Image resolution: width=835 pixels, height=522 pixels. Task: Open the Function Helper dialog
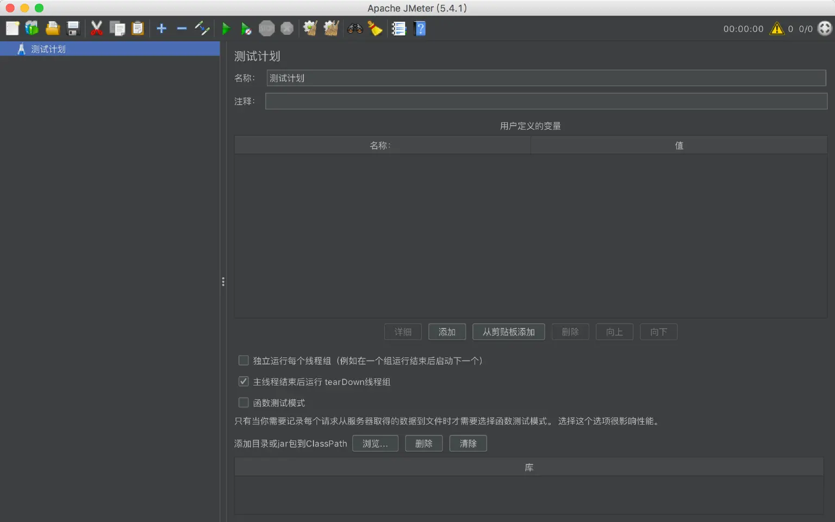pos(399,28)
